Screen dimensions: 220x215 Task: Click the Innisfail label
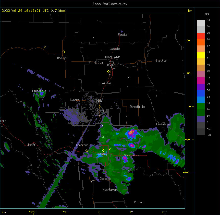point(106,83)
